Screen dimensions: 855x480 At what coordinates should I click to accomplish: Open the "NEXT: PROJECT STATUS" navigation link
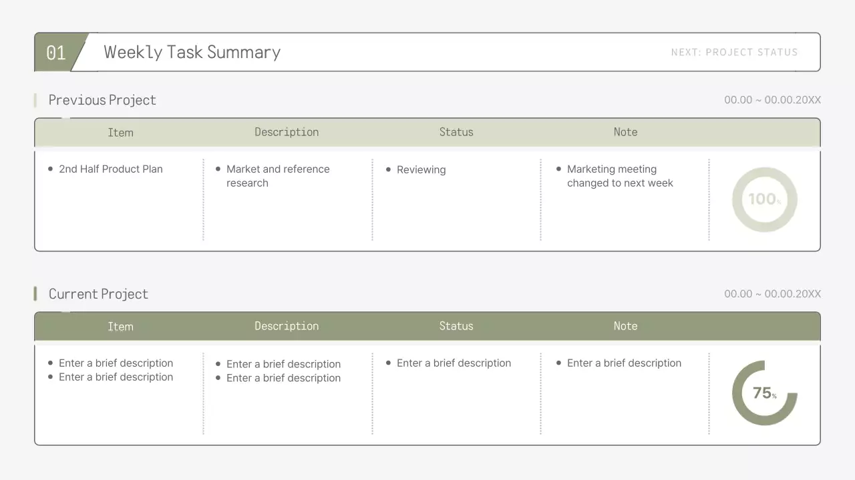coord(735,52)
